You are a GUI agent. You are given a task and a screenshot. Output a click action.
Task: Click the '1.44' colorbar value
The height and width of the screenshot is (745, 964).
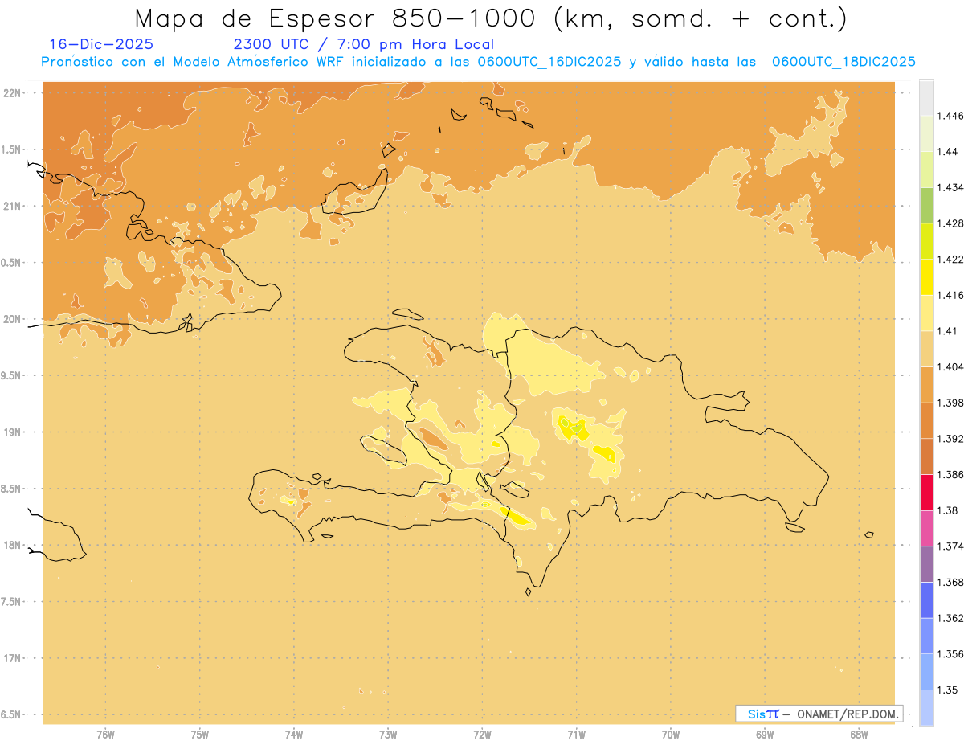946,152
